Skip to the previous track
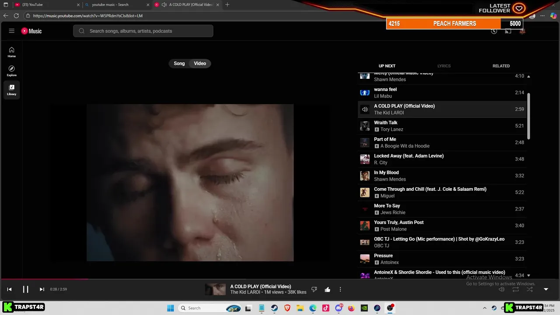Viewport: 560px width, 315px height. [9, 289]
